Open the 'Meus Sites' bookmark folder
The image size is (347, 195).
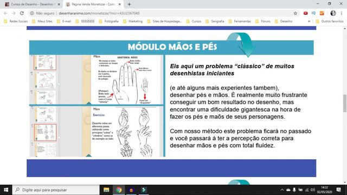42,21
